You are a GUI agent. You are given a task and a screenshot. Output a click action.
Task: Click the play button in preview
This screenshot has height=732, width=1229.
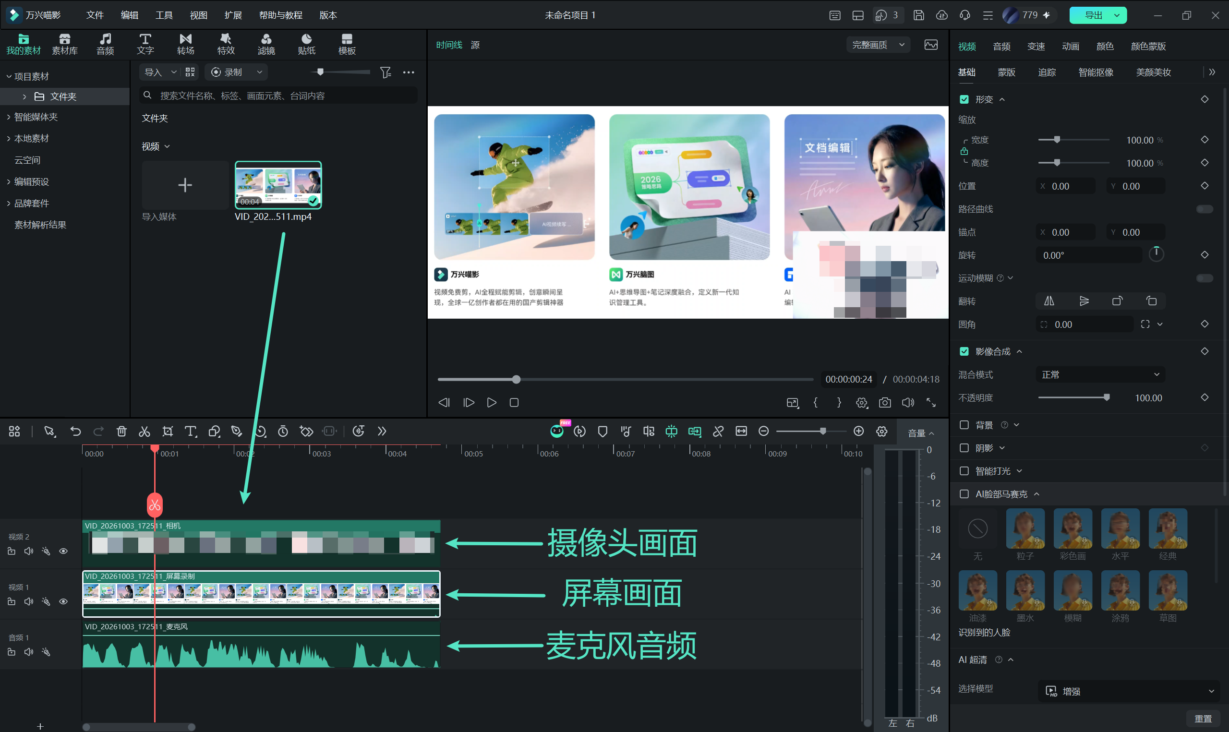click(491, 403)
